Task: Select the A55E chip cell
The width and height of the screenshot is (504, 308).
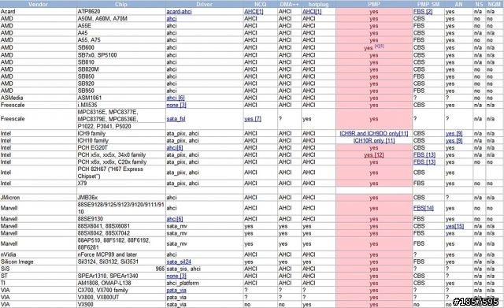Action: (121, 26)
